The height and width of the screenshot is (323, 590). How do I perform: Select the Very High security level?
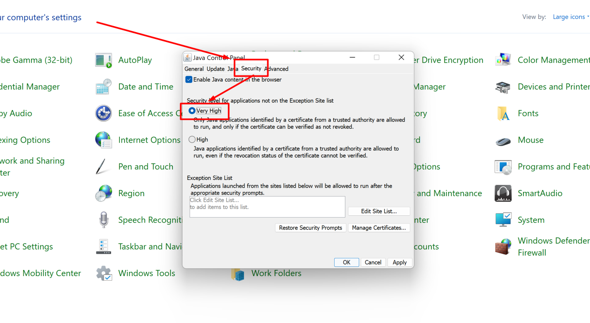[x=192, y=110]
